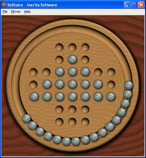Select the fifth marble in the full fifth row
The width and height of the screenshot is (146, 158).
(85, 97)
